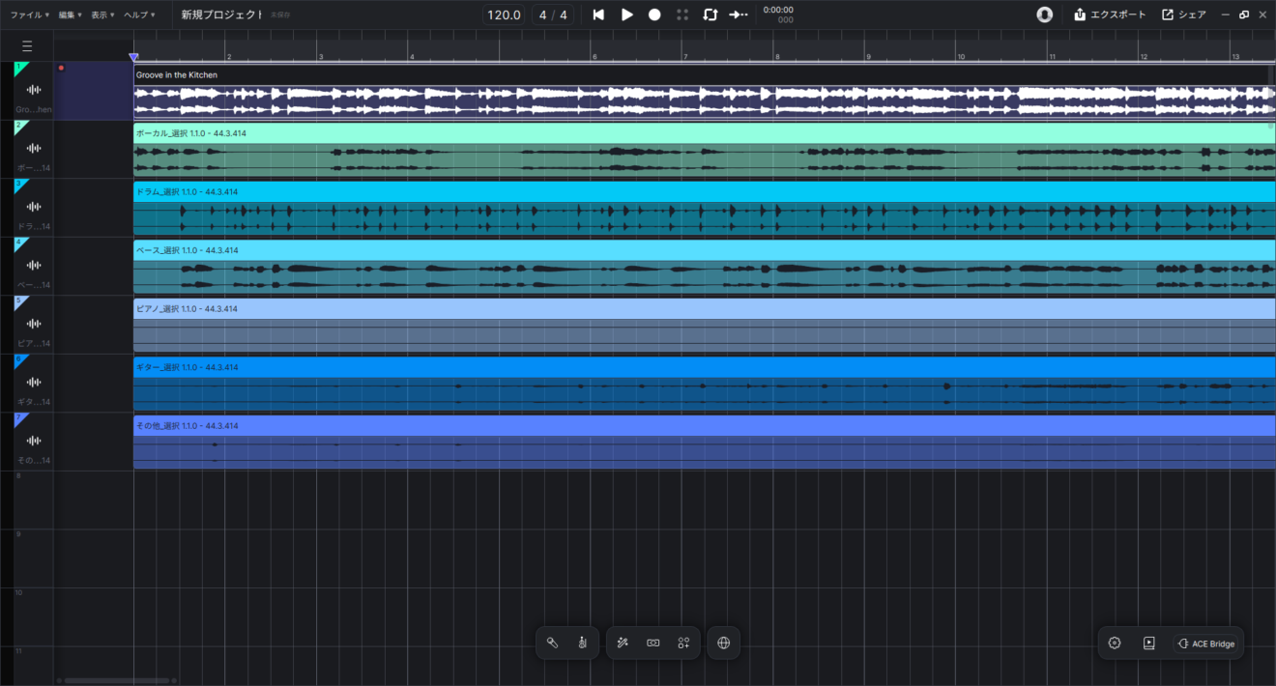Click the globe language icon
Image resolution: width=1276 pixels, height=686 pixels.
(x=723, y=643)
